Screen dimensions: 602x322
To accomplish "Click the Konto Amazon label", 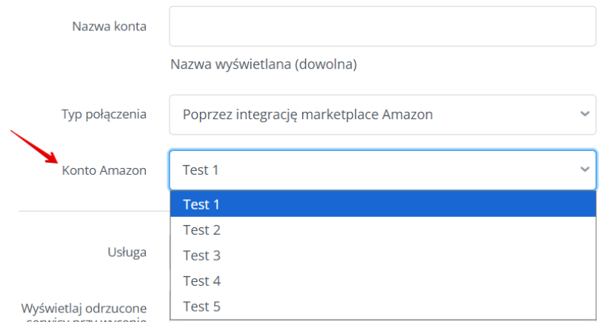I will point(104,170).
